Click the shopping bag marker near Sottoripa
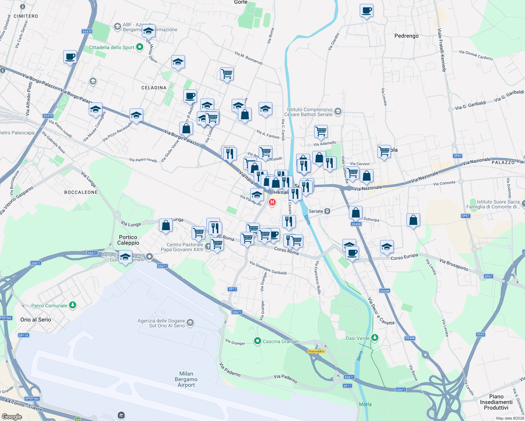Image resolution: width=525 pixels, height=421 pixels. (355, 212)
